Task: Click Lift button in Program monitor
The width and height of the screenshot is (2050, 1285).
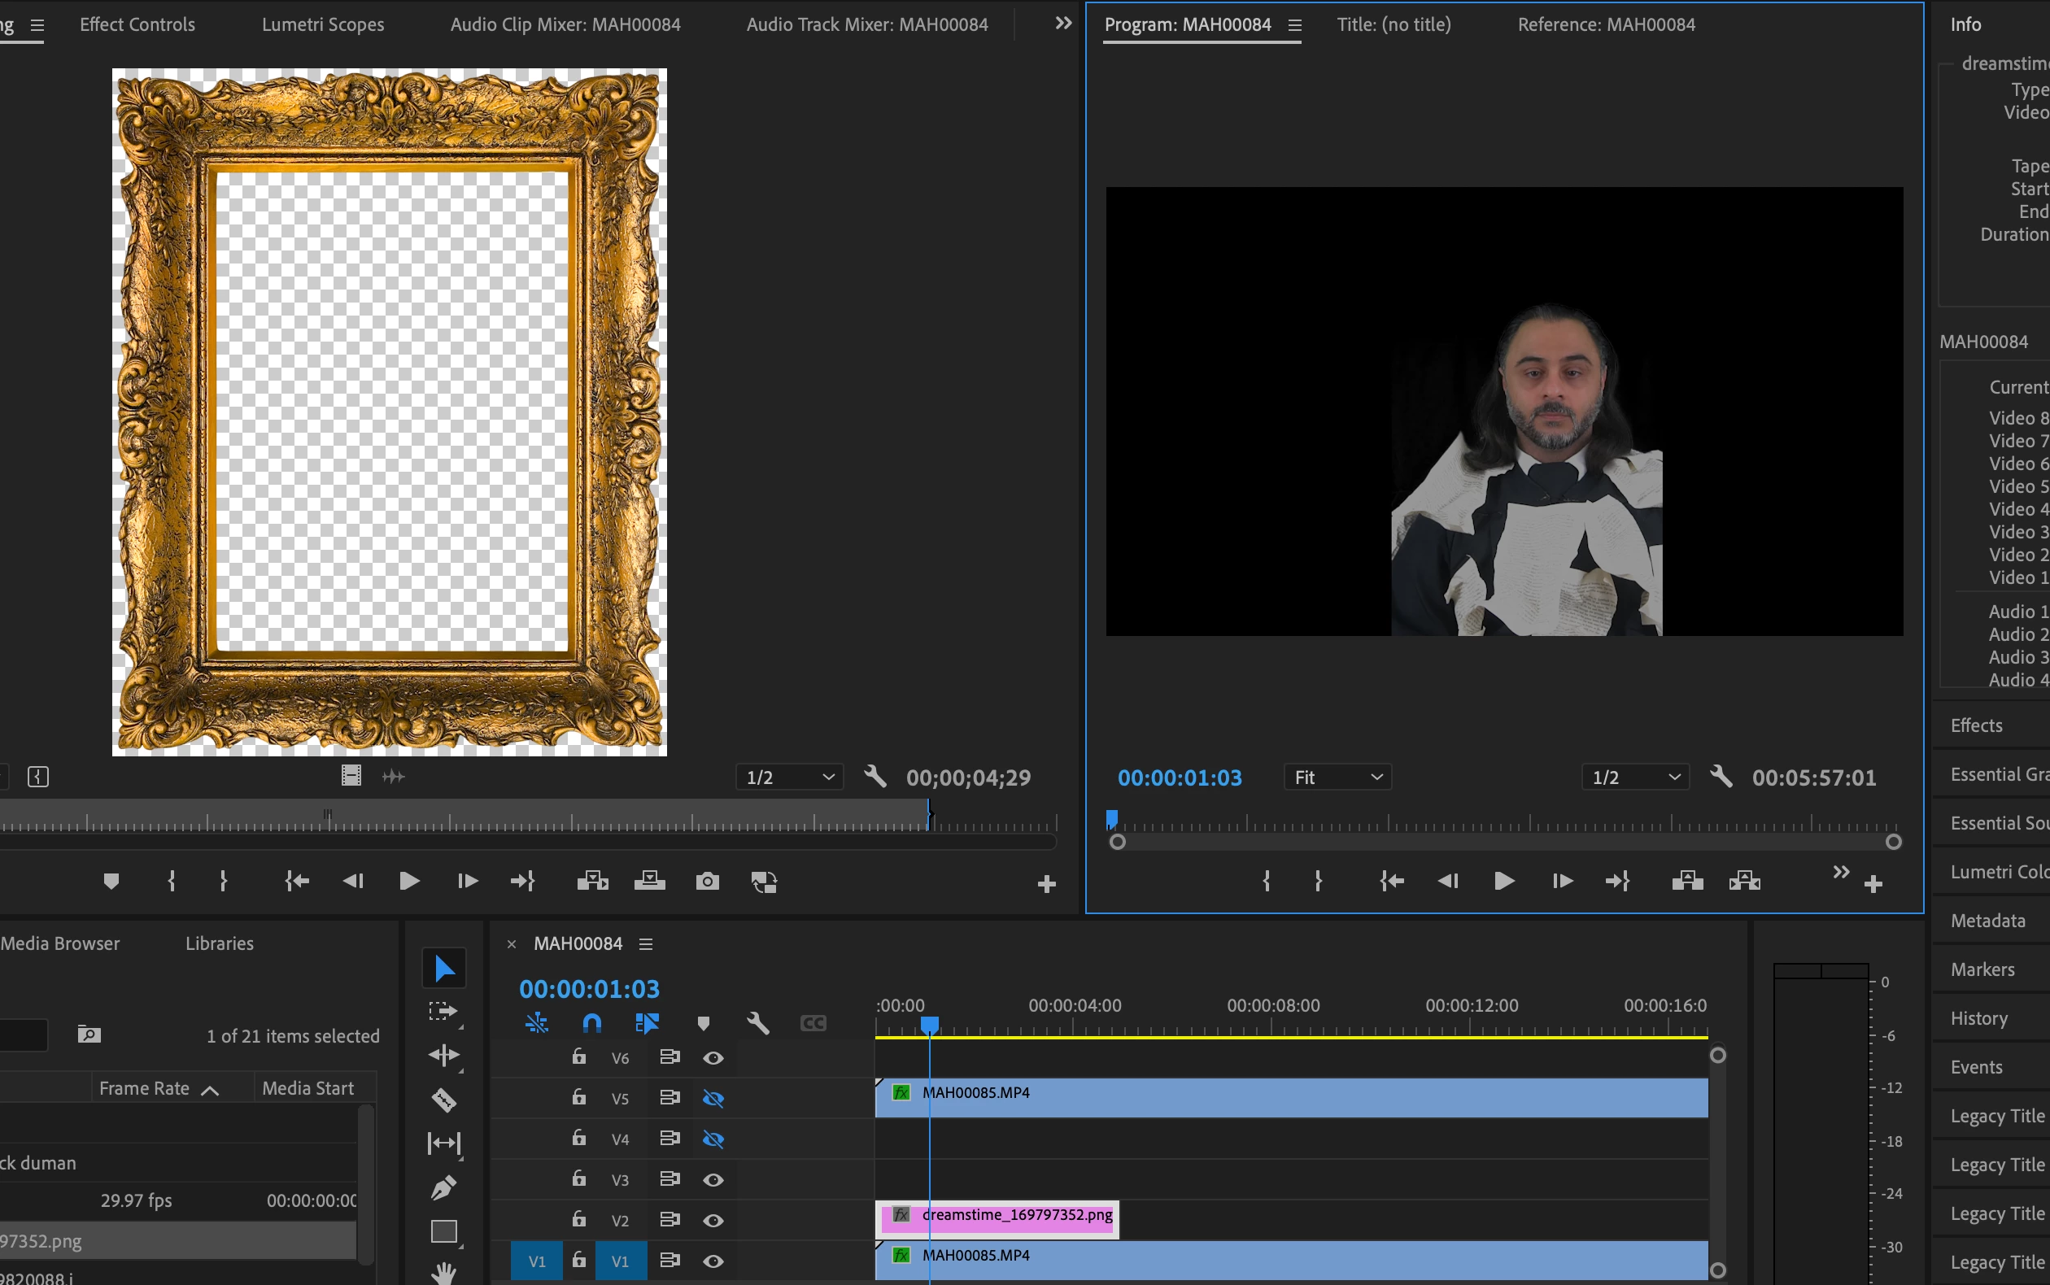Action: (x=1687, y=882)
